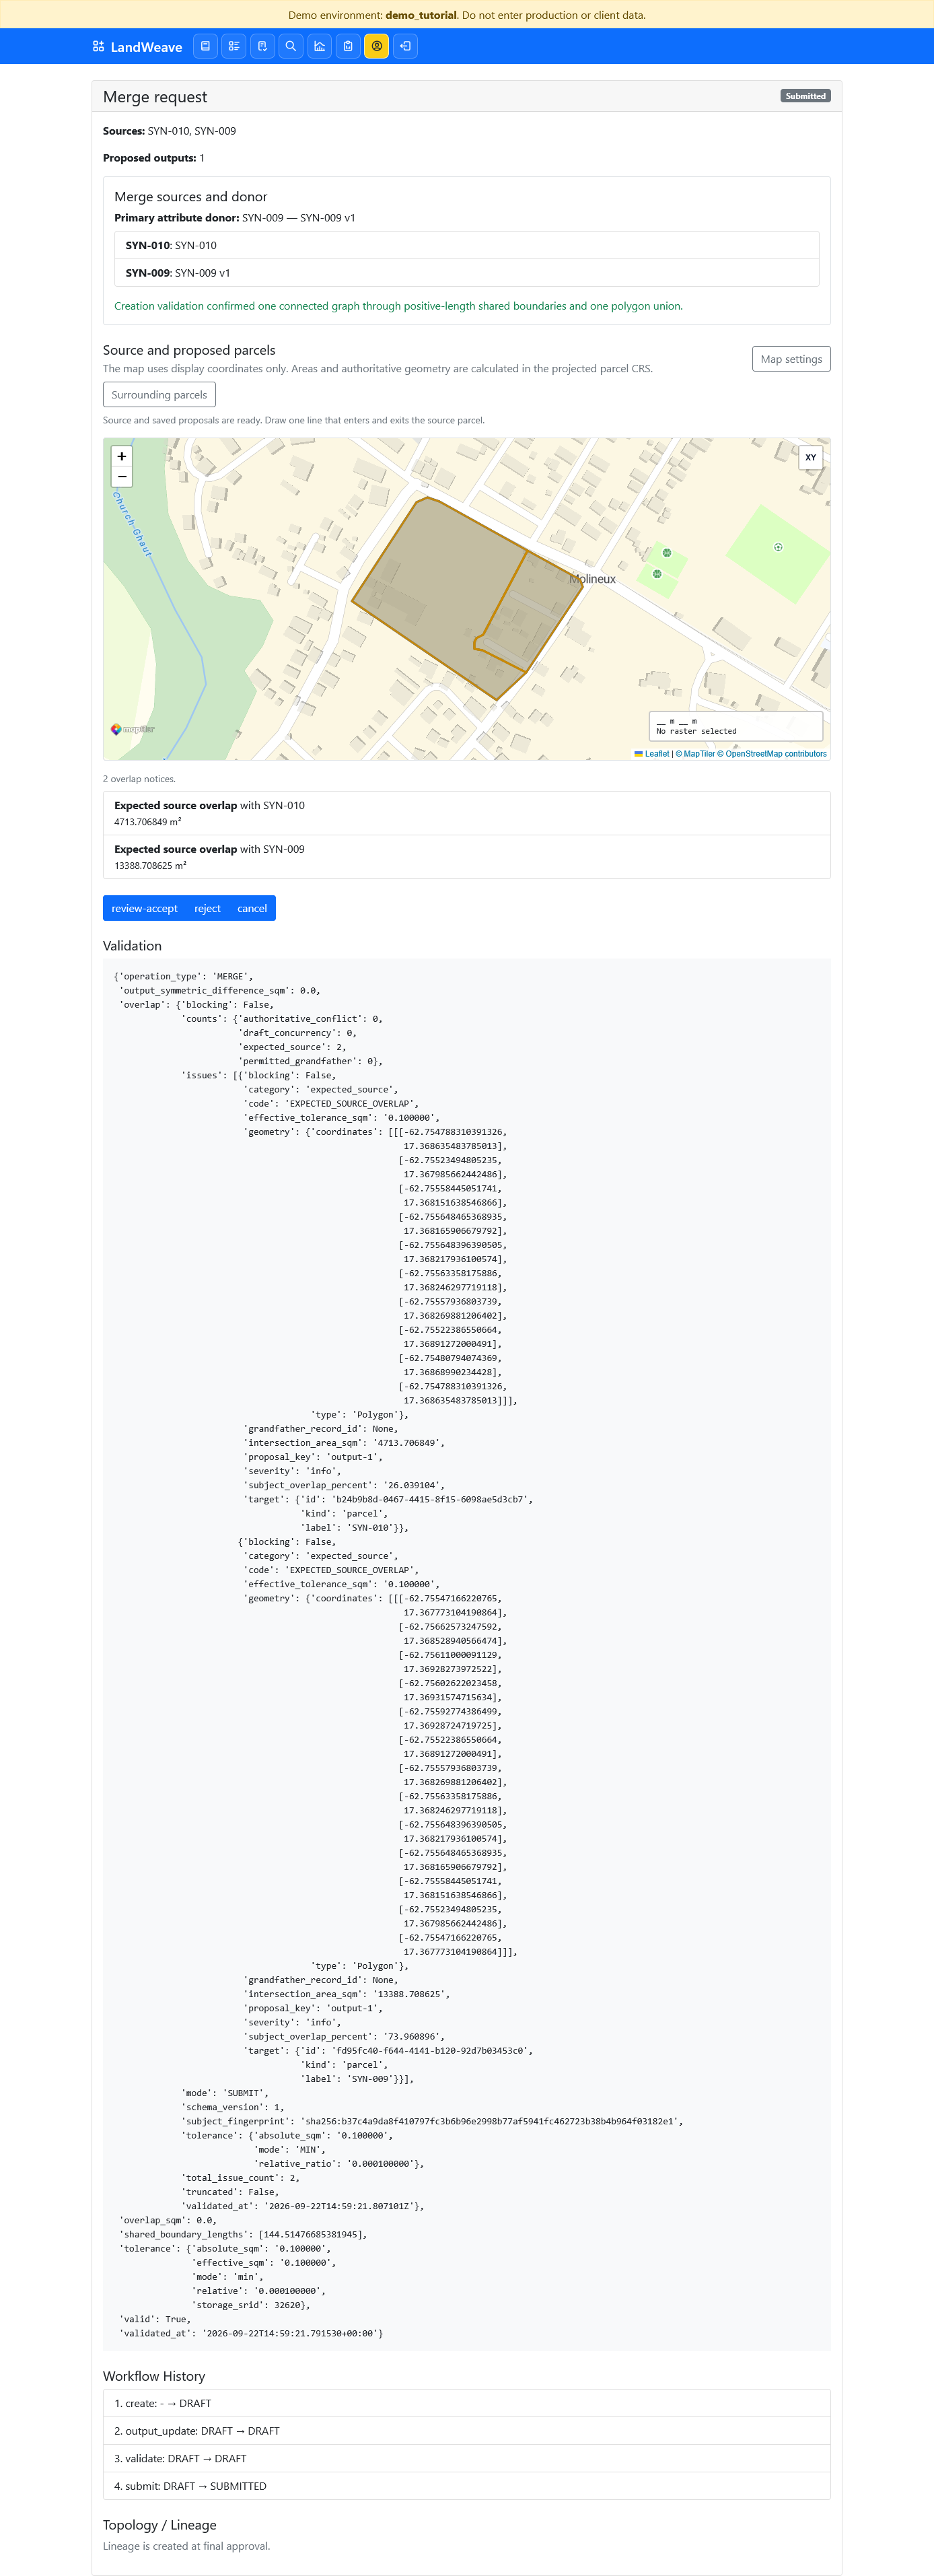
Task: Open Map settings
Action: click(791, 359)
